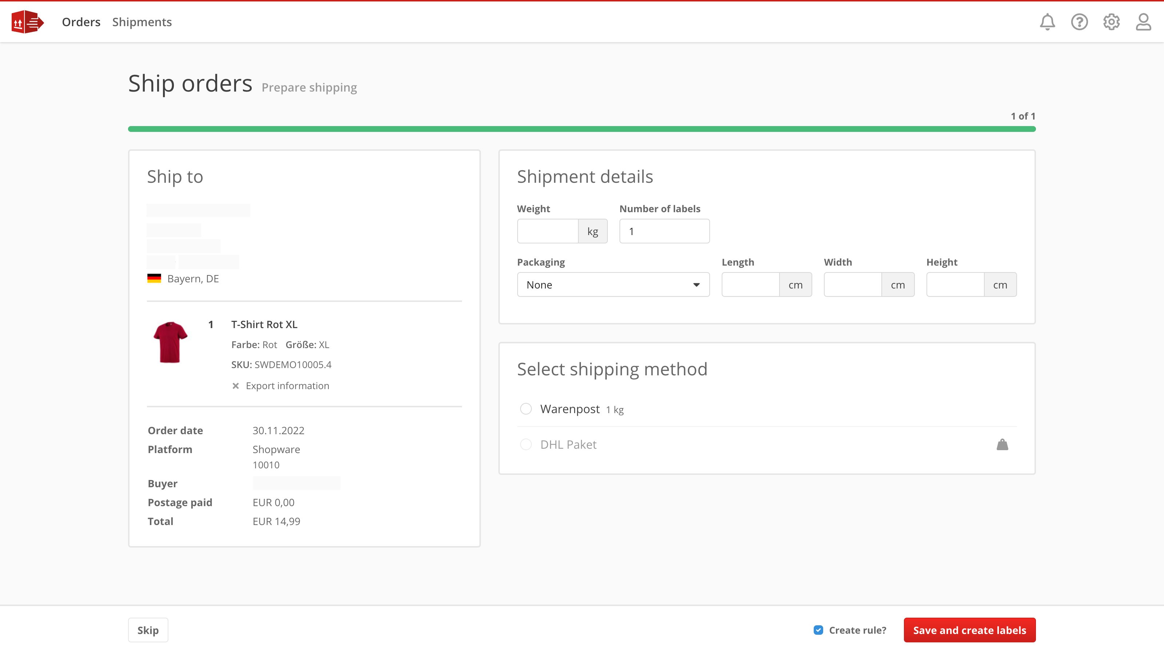Viewport: 1164px width, 654px height.
Task: Go to the Shipments tab
Action: point(142,22)
